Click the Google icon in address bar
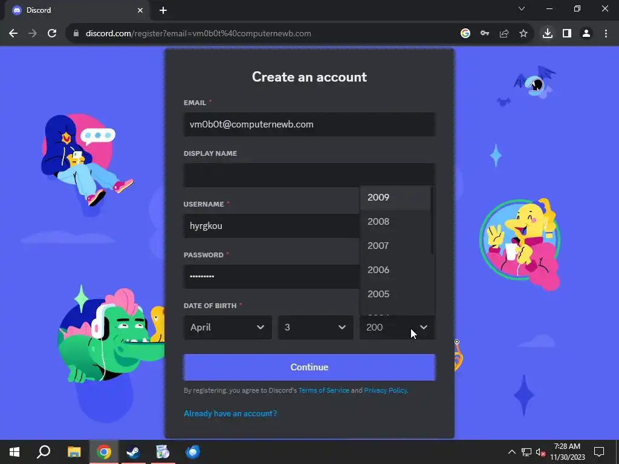Viewport: 619px width, 464px height. point(465,34)
